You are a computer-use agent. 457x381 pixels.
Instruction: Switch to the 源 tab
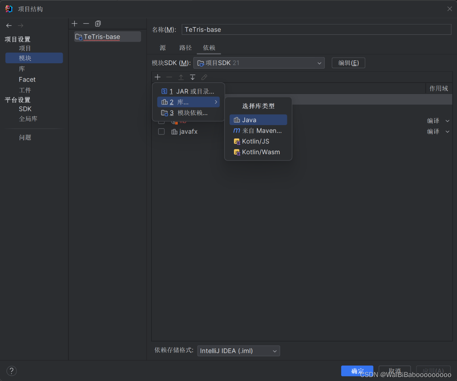click(162, 47)
